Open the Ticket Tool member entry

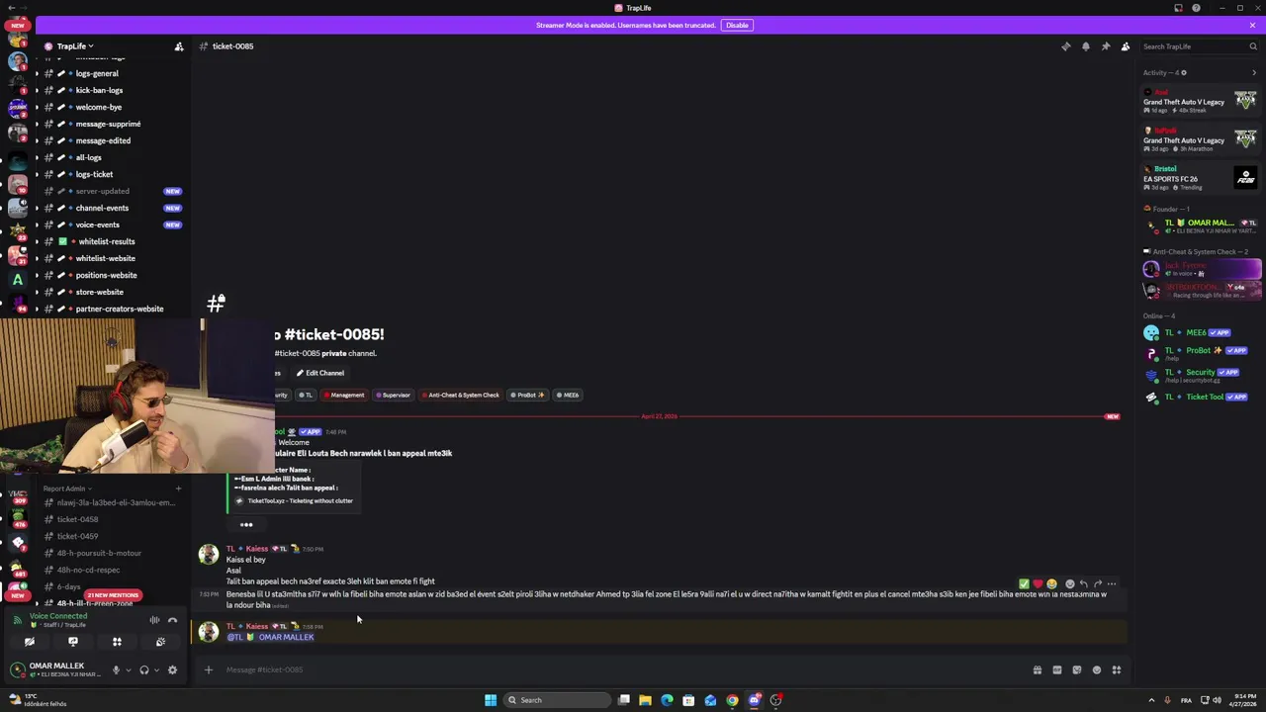click(1201, 397)
